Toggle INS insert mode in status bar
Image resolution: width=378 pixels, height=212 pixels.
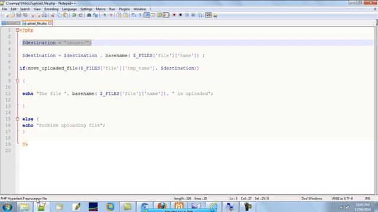point(367,198)
